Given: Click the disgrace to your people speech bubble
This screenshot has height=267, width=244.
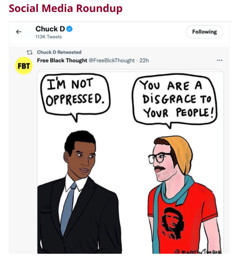Looking at the screenshot, I should 175,100.
